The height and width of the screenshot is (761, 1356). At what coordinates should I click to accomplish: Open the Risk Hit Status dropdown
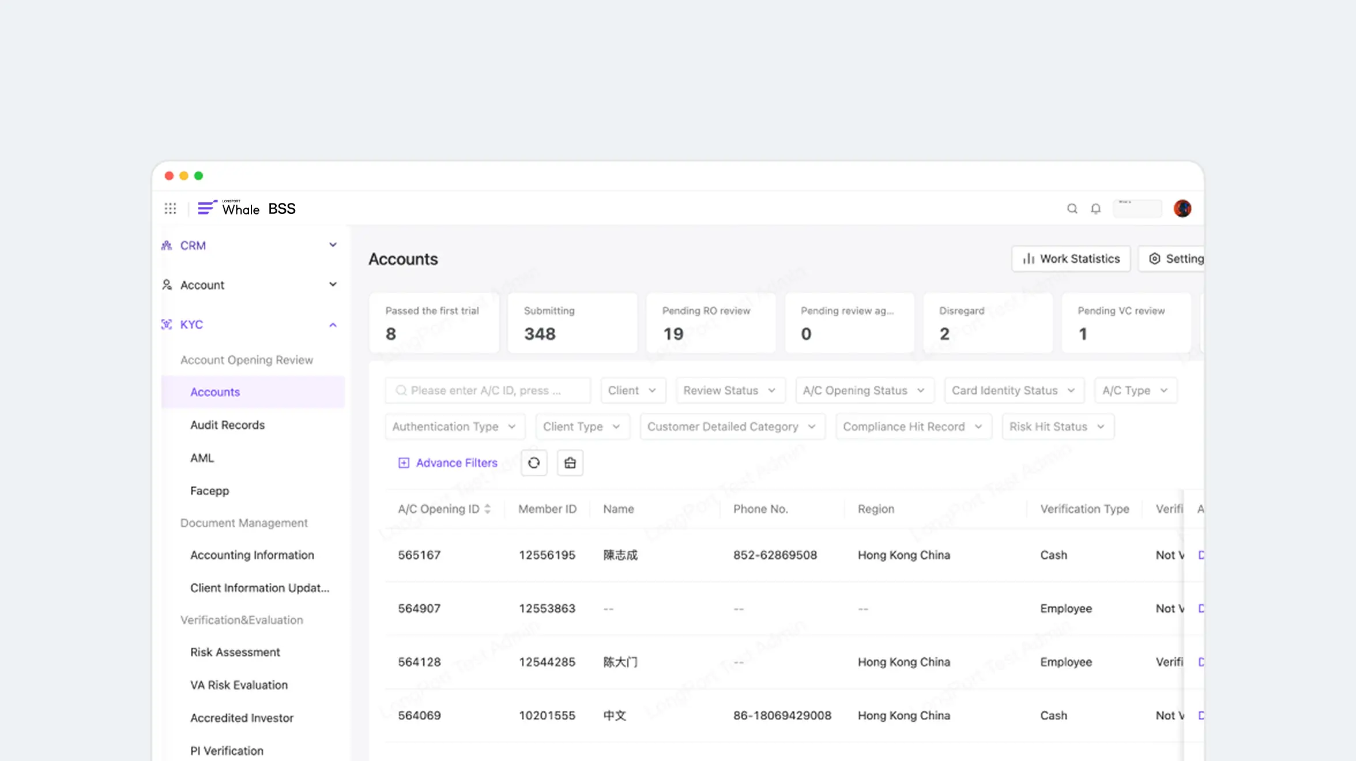pos(1057,427)
